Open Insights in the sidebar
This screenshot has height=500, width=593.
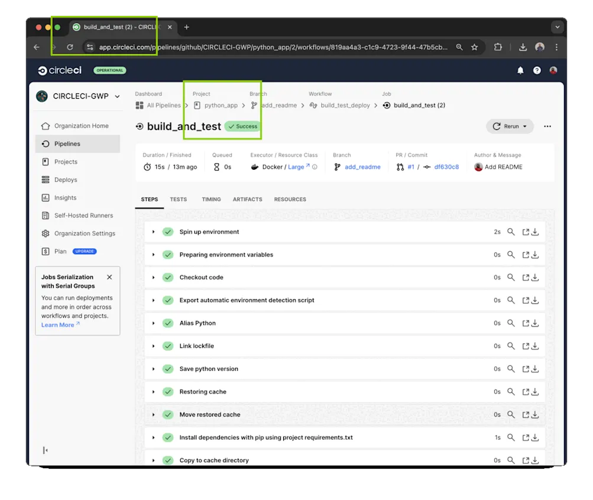pos(77,197)
